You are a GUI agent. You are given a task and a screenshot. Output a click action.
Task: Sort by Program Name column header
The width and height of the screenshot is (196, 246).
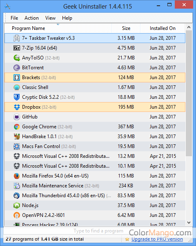pos(58,28)
